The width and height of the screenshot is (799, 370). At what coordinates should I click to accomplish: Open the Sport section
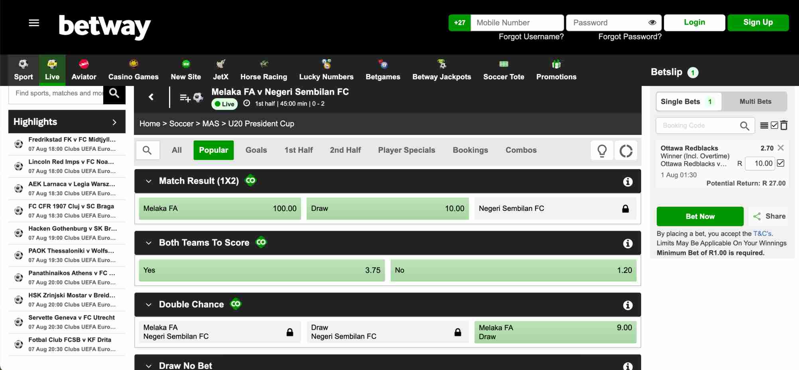(x=24, y=70)
